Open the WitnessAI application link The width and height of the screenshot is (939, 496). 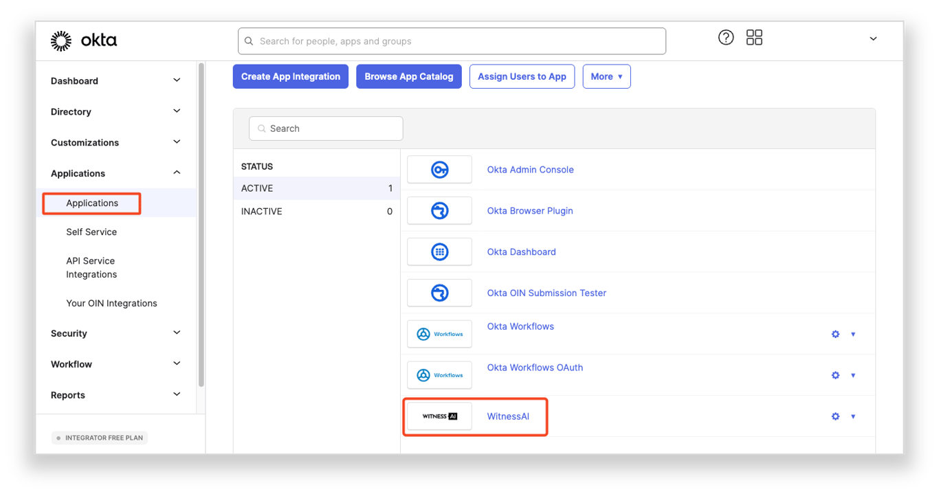pyautogui.click(x=508, y=416)
